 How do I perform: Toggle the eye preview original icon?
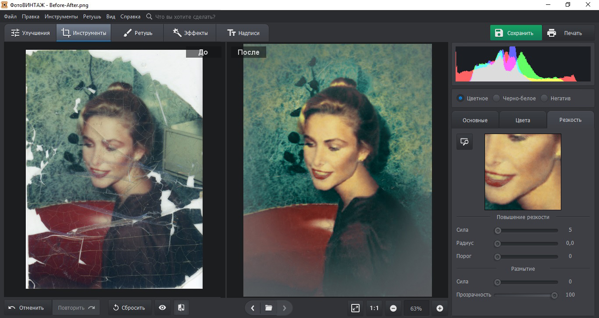coord(162,308)
